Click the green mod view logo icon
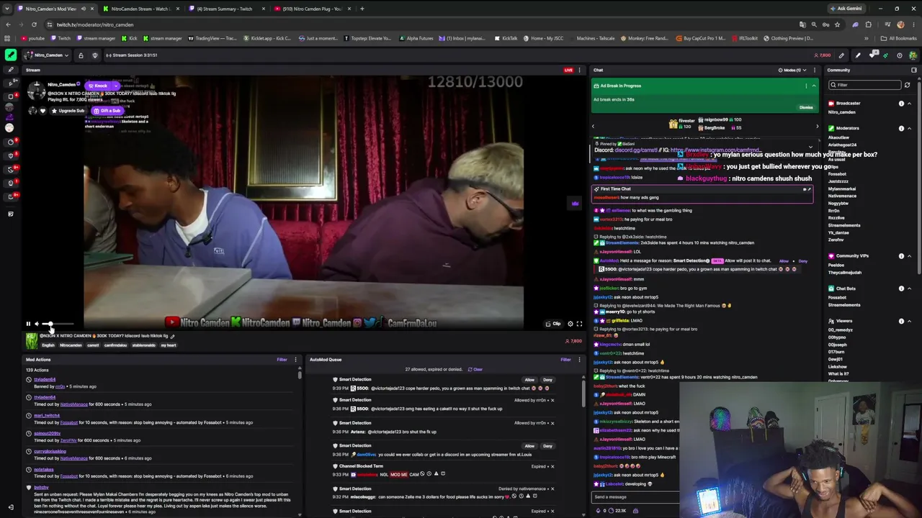 [10, 55]
